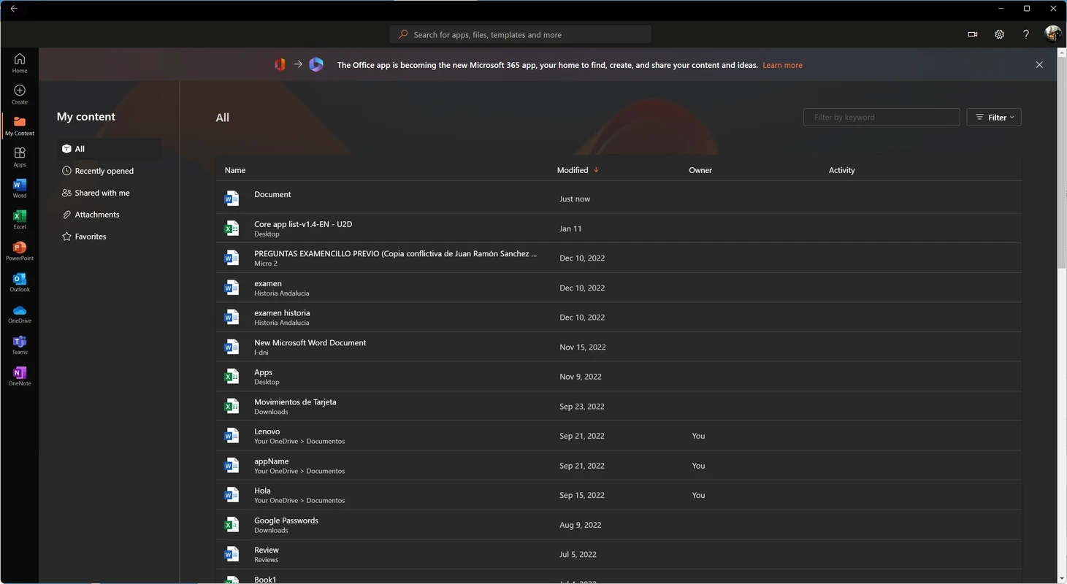Select Recently opened in My content
1067x584 pixels.
pos(104,171)
